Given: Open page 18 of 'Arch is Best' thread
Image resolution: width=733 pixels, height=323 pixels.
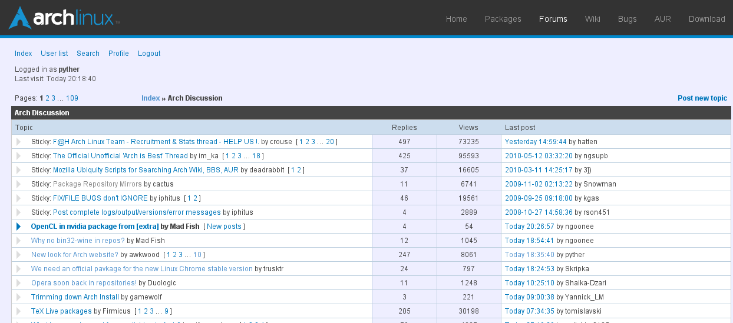Looking at the screenshot, I should (256, 156).
